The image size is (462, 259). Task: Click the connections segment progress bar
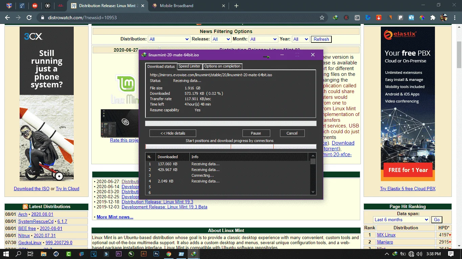click(x=231, y=147)
